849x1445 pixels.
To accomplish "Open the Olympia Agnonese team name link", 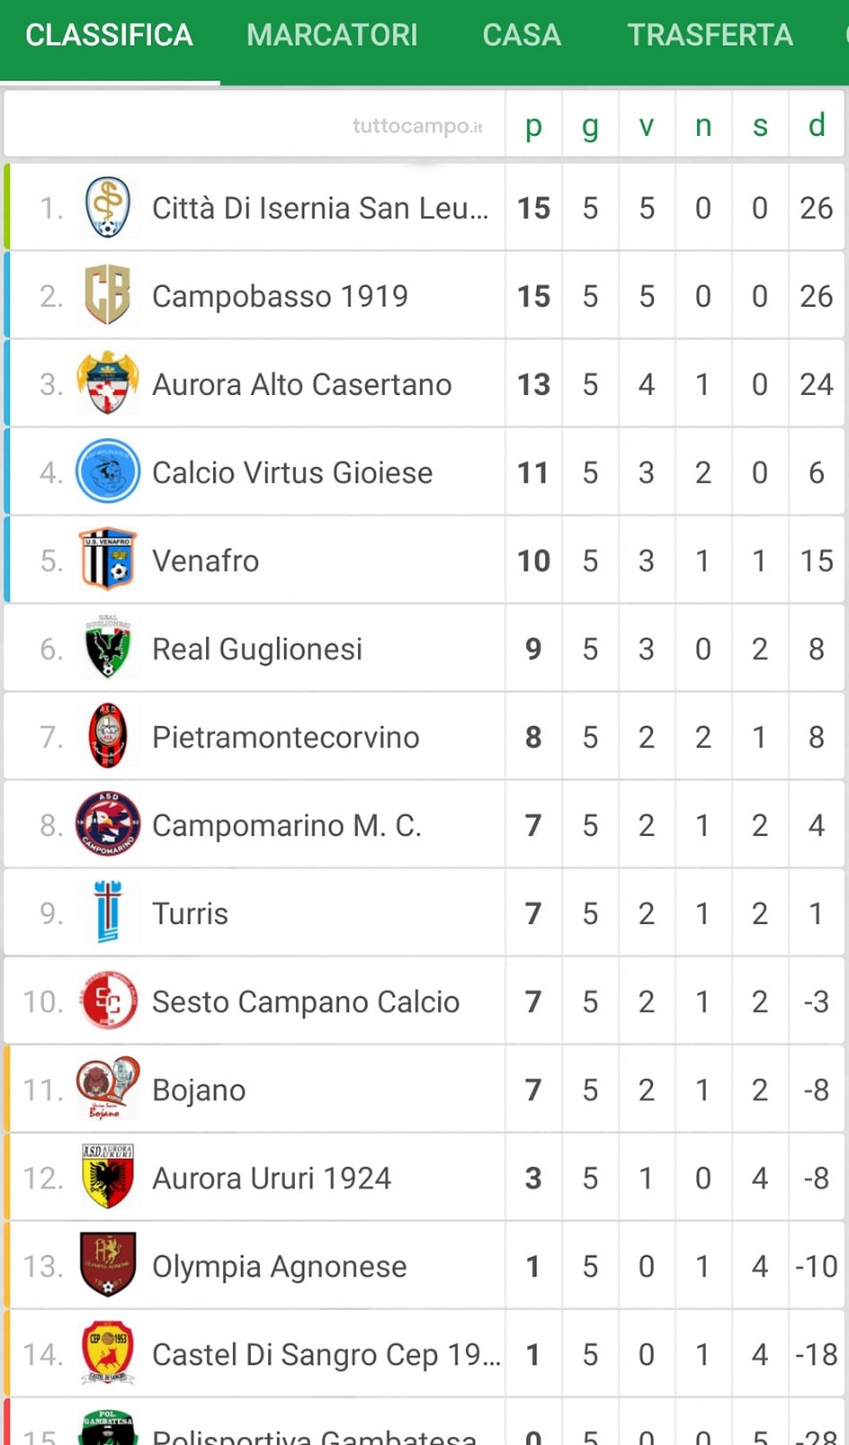I will (x=280, y=1266).
